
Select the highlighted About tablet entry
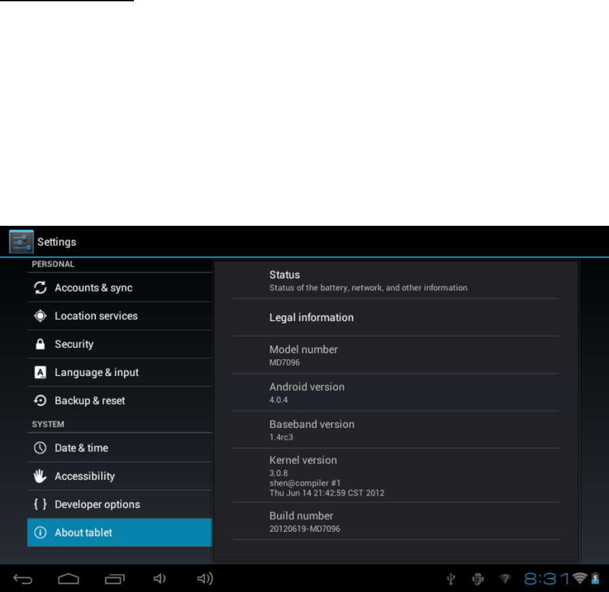tap(119, 532)
